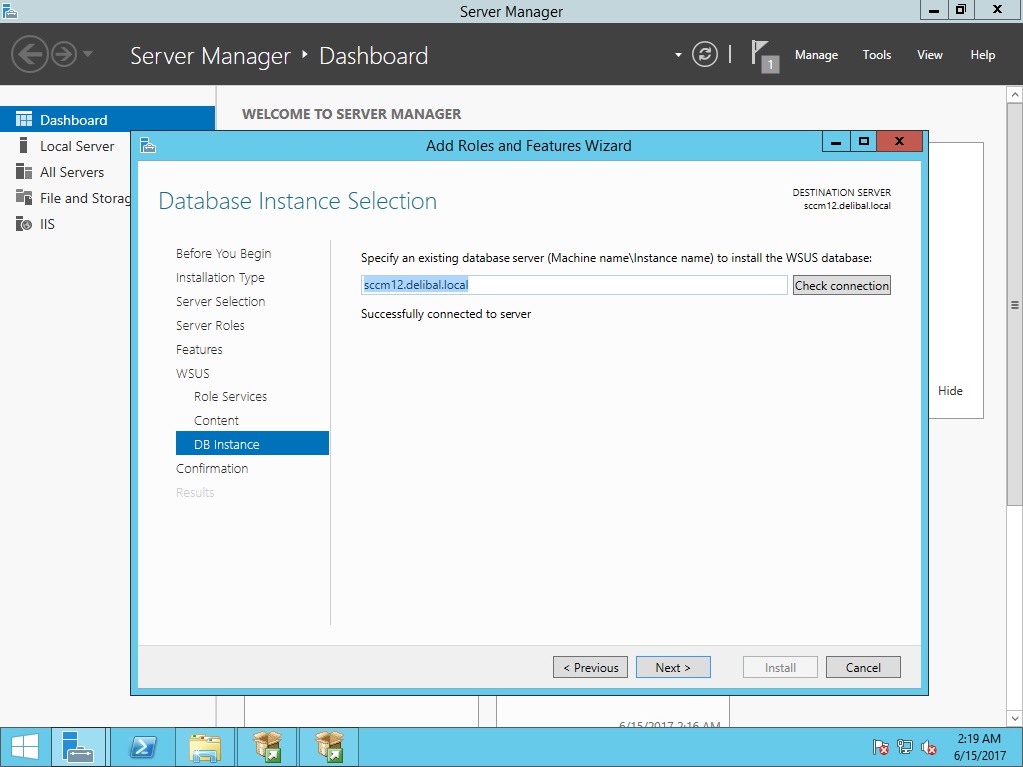Expand the navigation history dropdown arrow

[x=88, y=54]
